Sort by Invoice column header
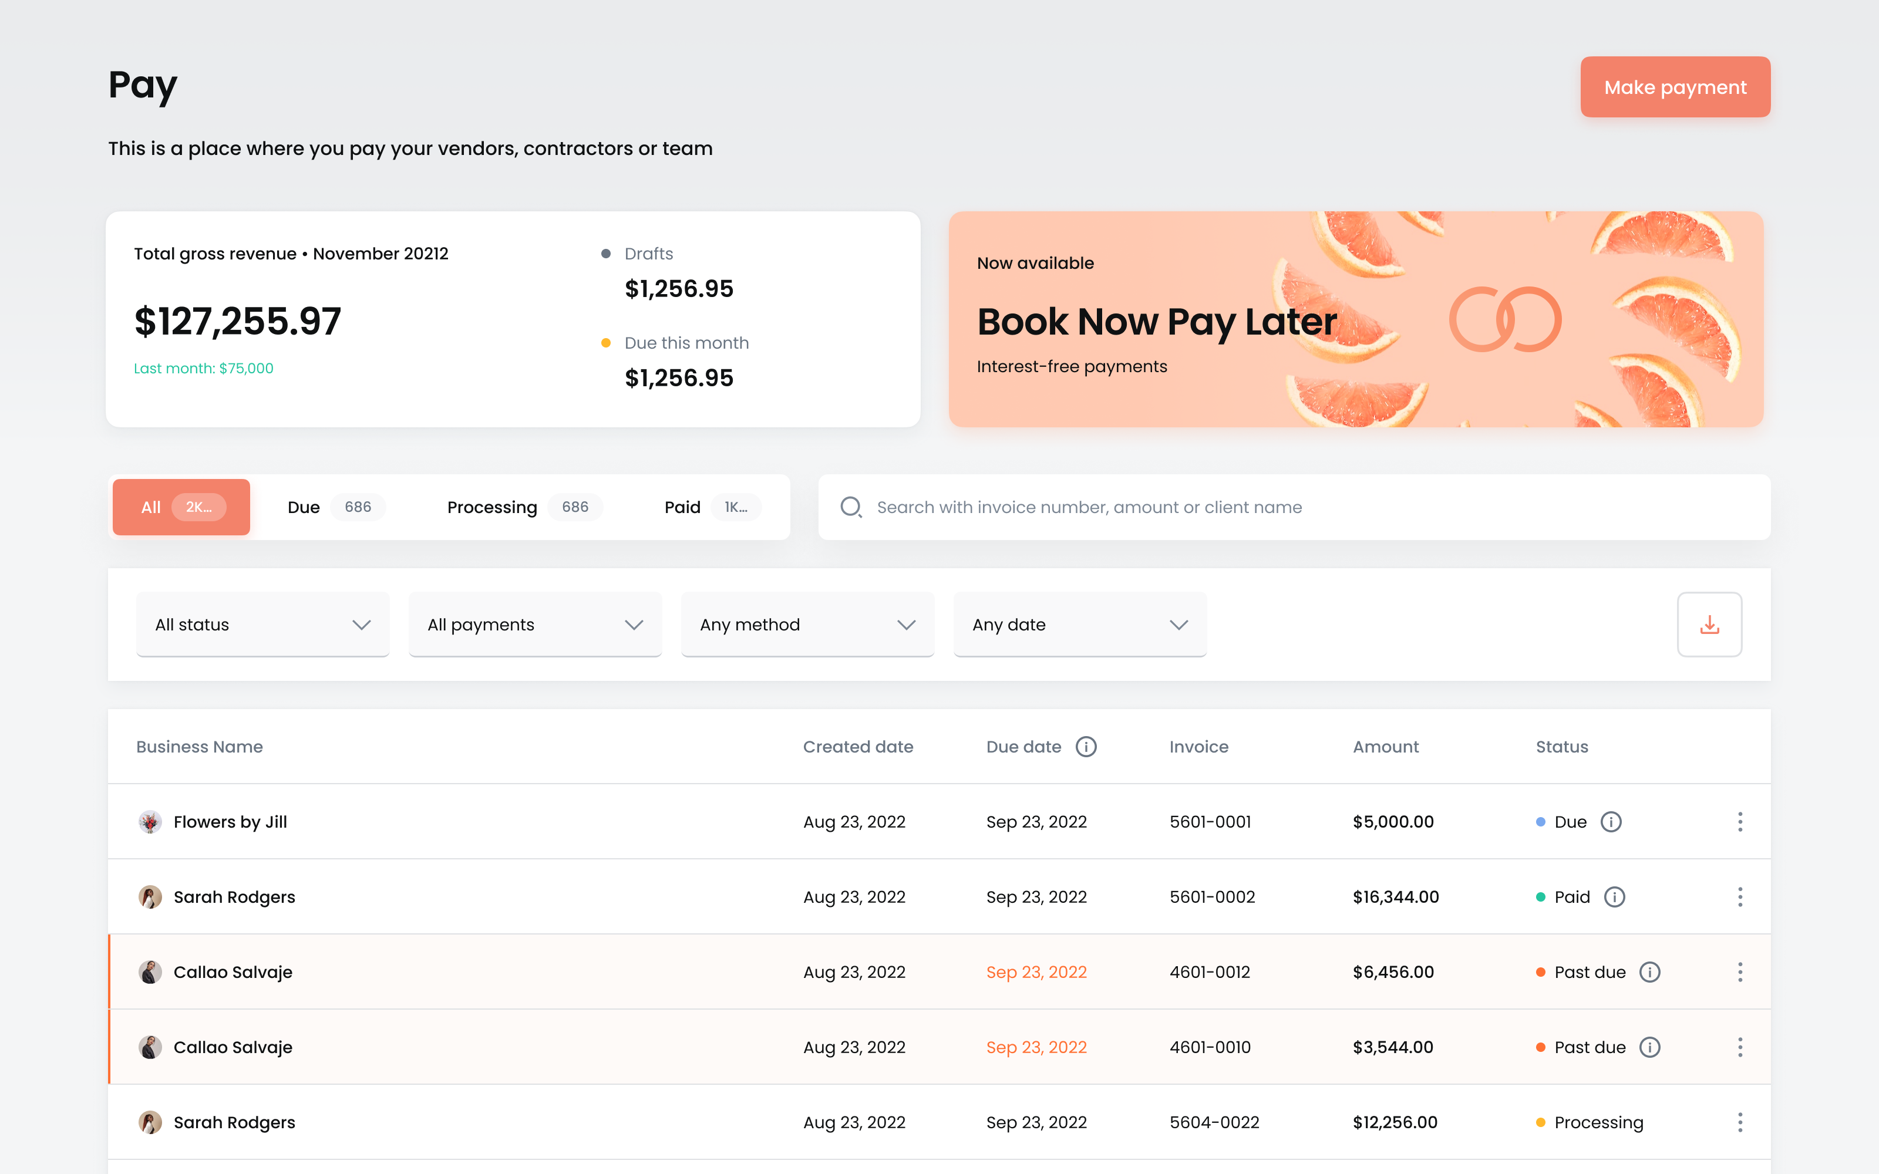This screenshot has height=1174, width=1879. tap(1199, 746)
